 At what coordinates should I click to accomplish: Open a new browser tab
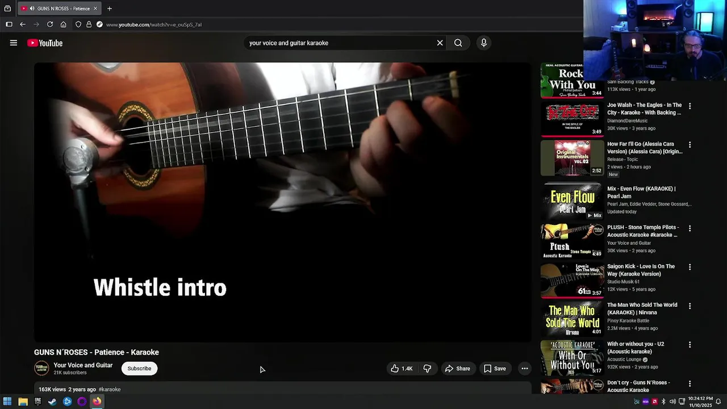click(x=110, y=9)
